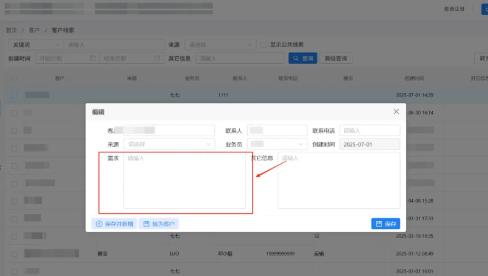Click the 查询 search button
Viewport: 488px width, 276px height.
[303, 58]
